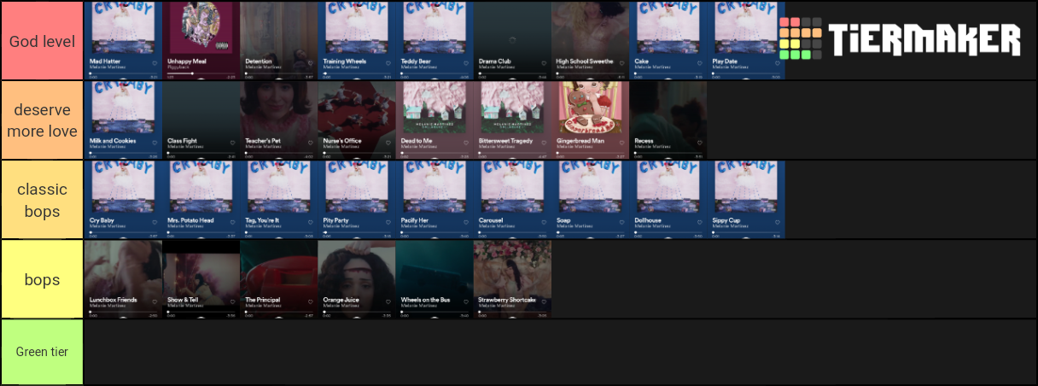This screenshot has width=1038, height=386.
Task: Tap the heart on Recess tile
Action: coord(699,143)
